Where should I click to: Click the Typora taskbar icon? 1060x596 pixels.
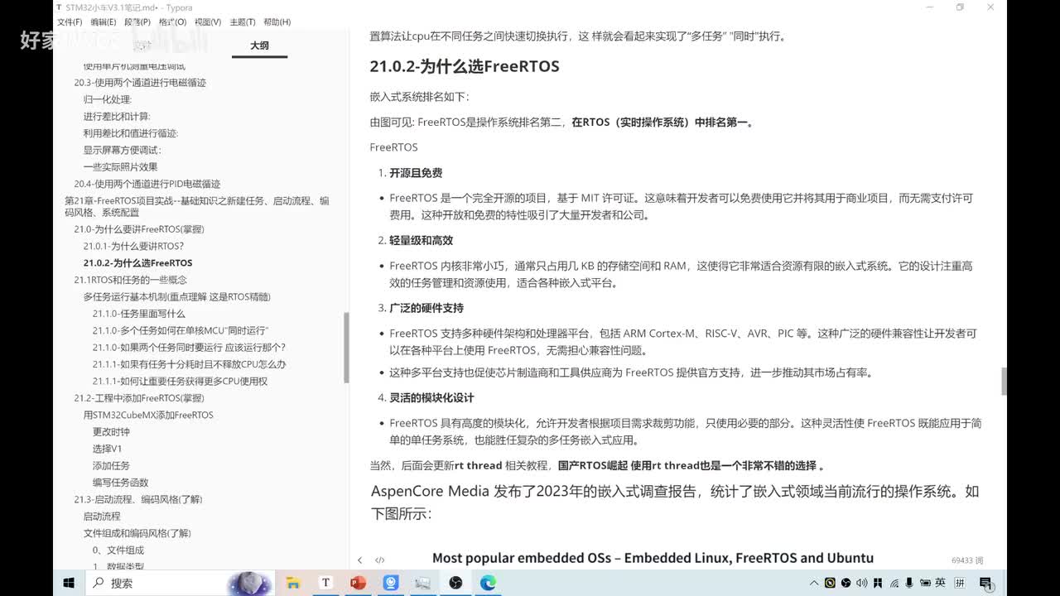click(x=325, y=583)
